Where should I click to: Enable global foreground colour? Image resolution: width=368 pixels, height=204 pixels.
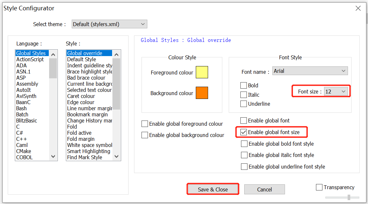click(144, 123)
